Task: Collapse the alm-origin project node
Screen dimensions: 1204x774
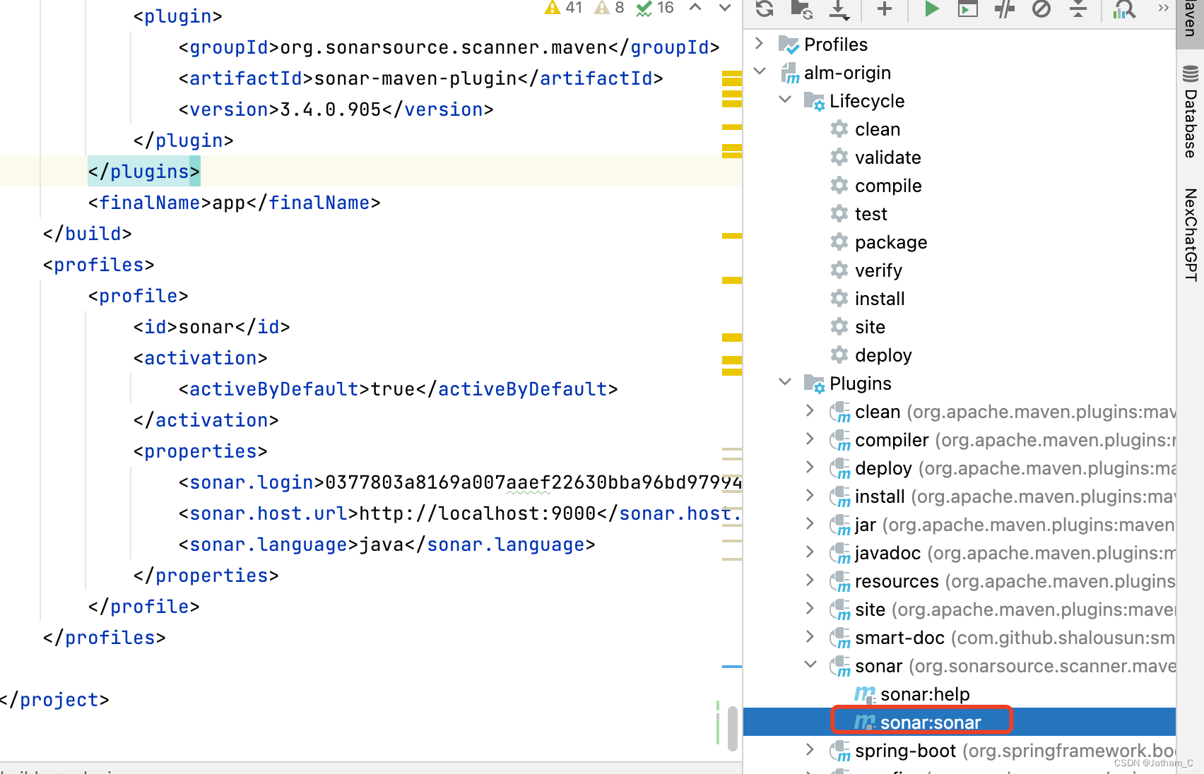Action: [x=760, y=71]
